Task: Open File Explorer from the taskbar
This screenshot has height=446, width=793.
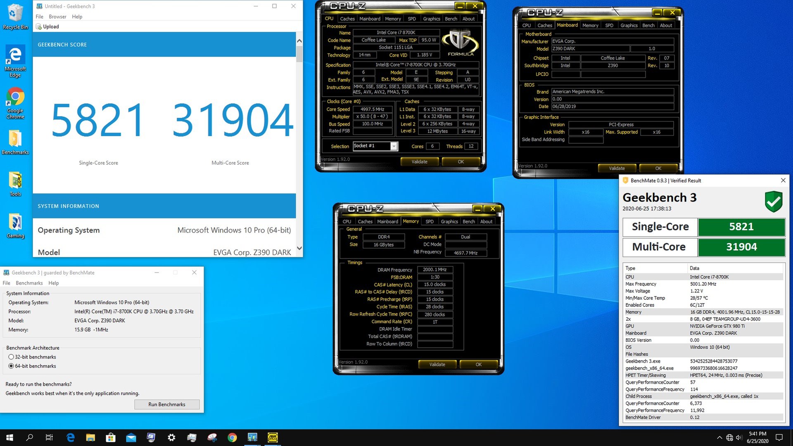Action: click(x=90, y=437)
